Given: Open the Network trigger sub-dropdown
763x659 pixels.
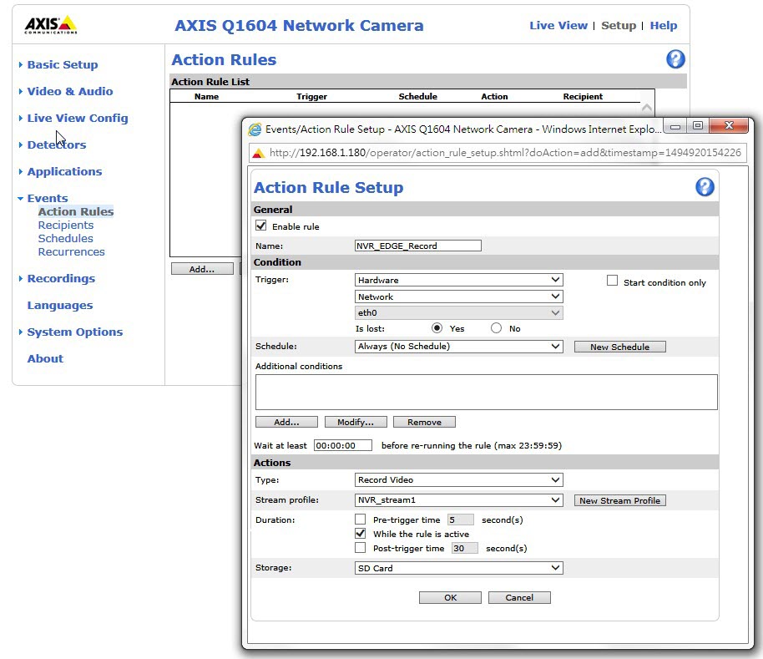Looking at the screenshot, I should click(459, 297).
